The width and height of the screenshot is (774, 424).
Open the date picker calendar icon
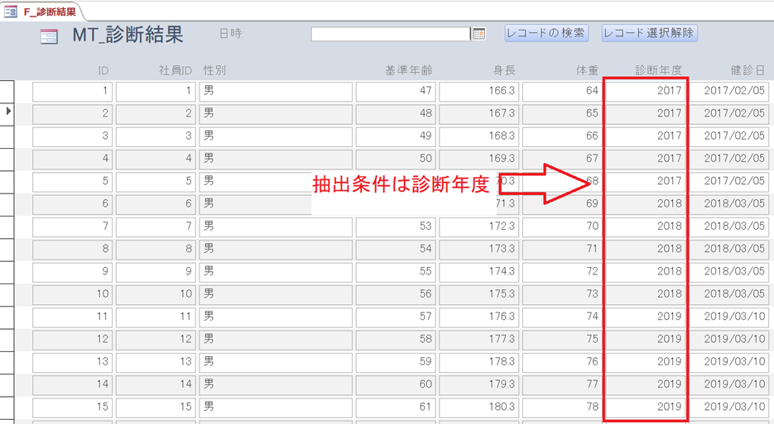(478, 34)
